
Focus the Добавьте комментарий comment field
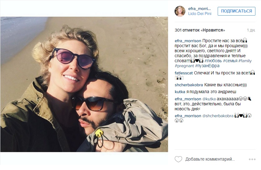tap(210, 159)
